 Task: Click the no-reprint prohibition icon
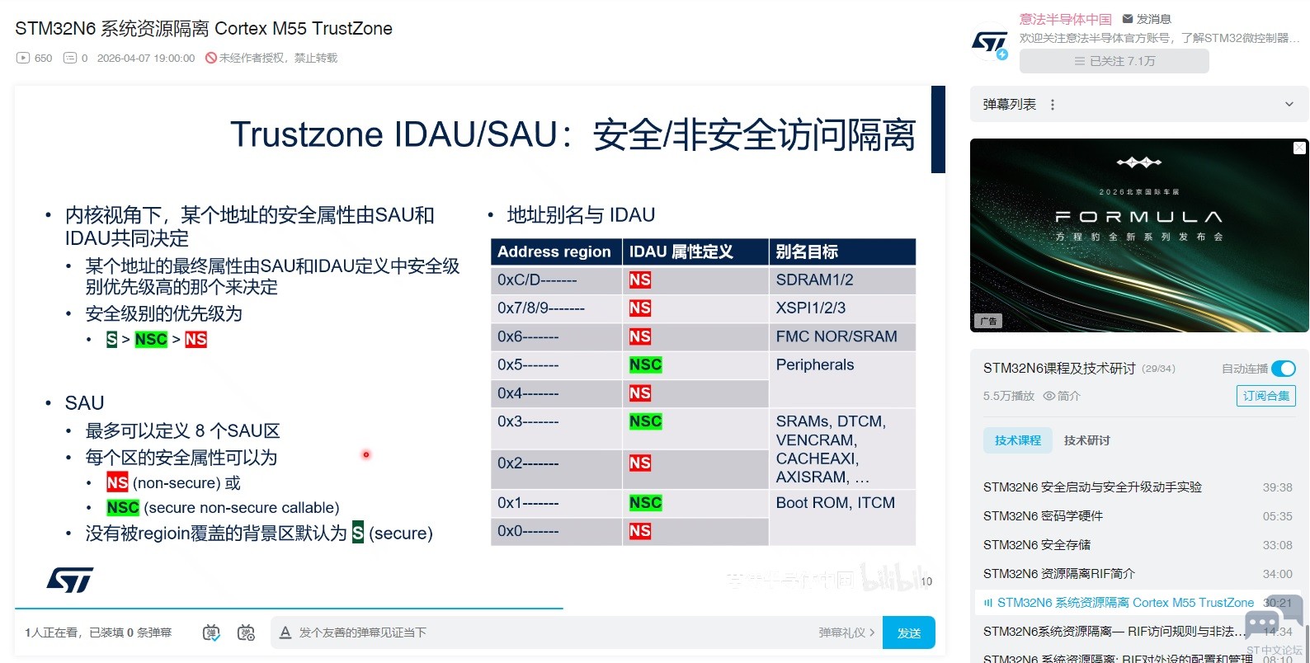pos(211,58)
